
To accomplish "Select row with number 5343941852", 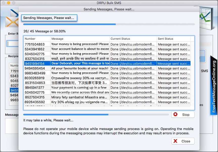I will [107, 49].
